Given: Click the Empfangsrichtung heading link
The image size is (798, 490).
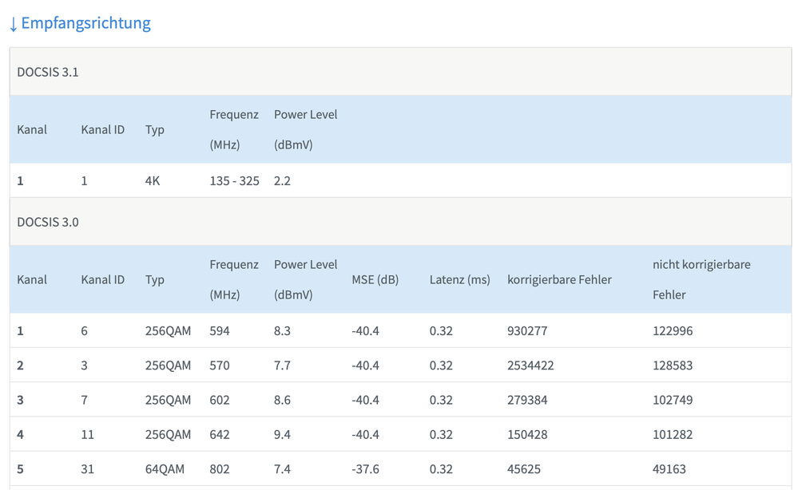Looking at the screenshot, I should coord(85,23).
